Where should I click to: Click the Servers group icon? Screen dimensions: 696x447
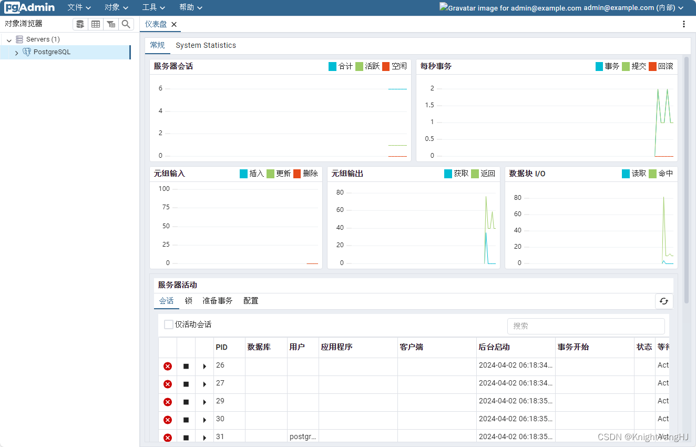19,39
